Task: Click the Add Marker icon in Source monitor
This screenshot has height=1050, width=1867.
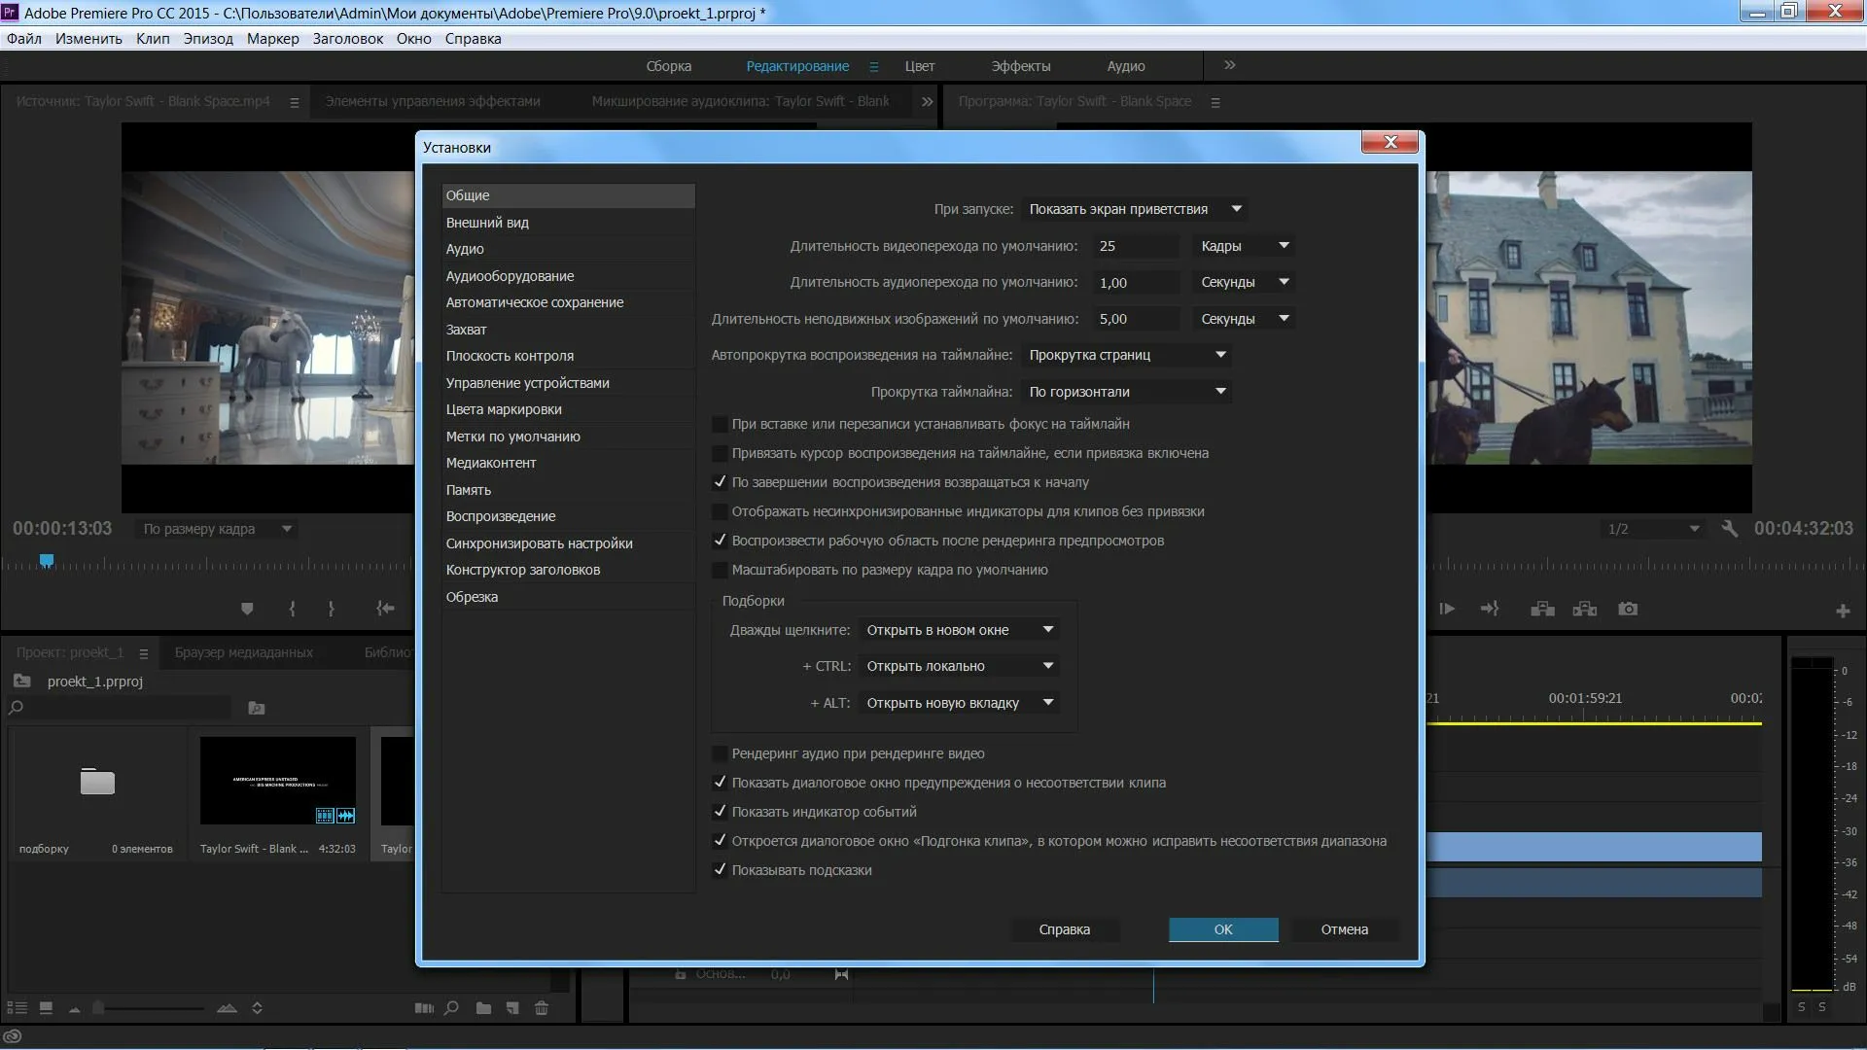Action: tap(247, 609)
